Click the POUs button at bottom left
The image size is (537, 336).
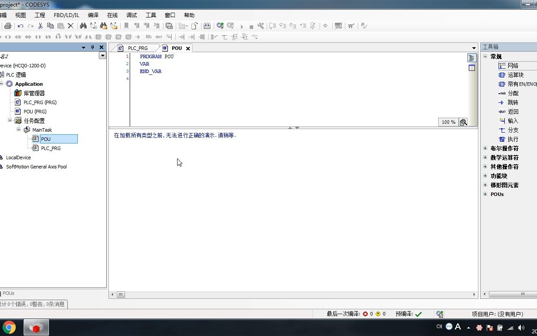pos(8,293)
